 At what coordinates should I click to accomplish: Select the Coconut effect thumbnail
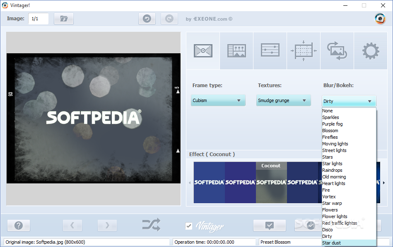click(271, 183)
